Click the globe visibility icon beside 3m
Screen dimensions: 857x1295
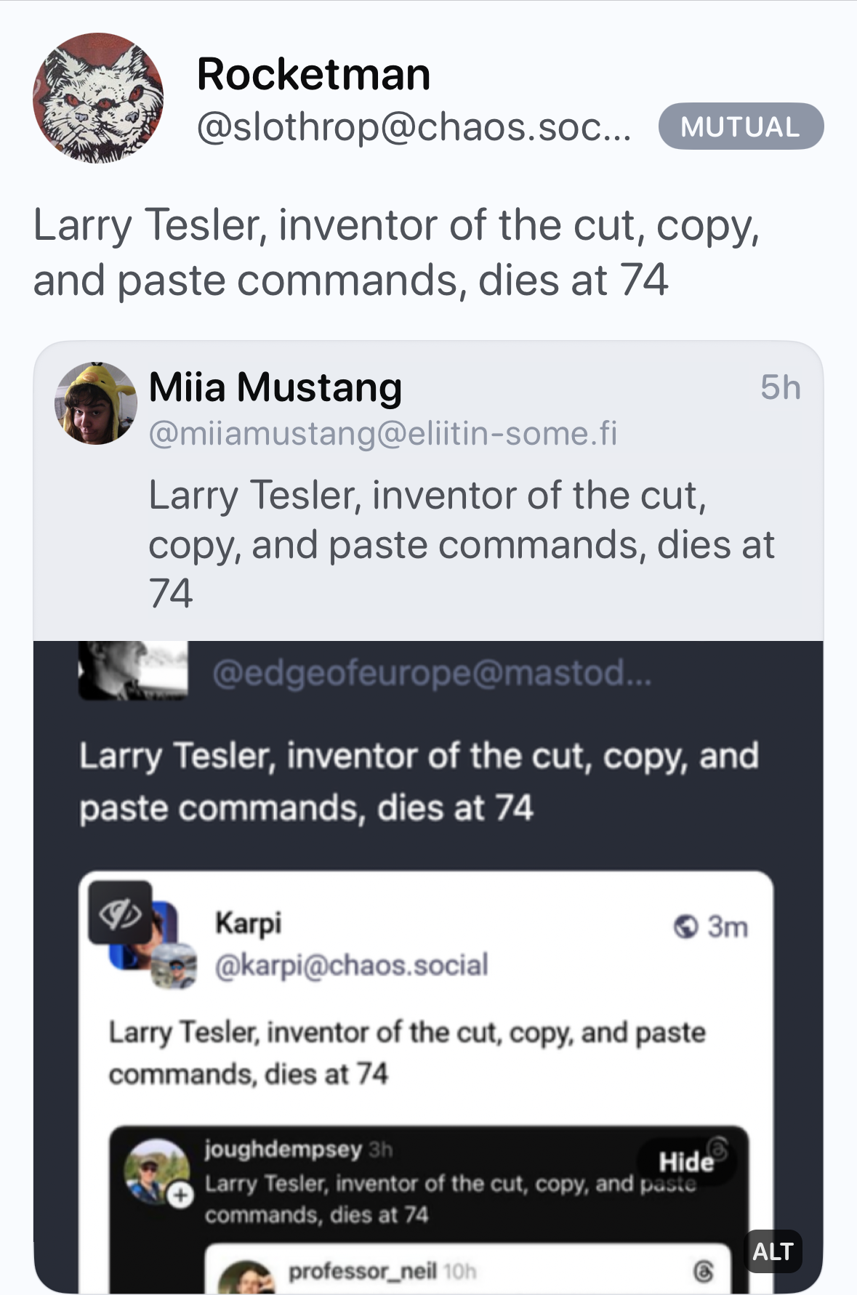point(685,927)
